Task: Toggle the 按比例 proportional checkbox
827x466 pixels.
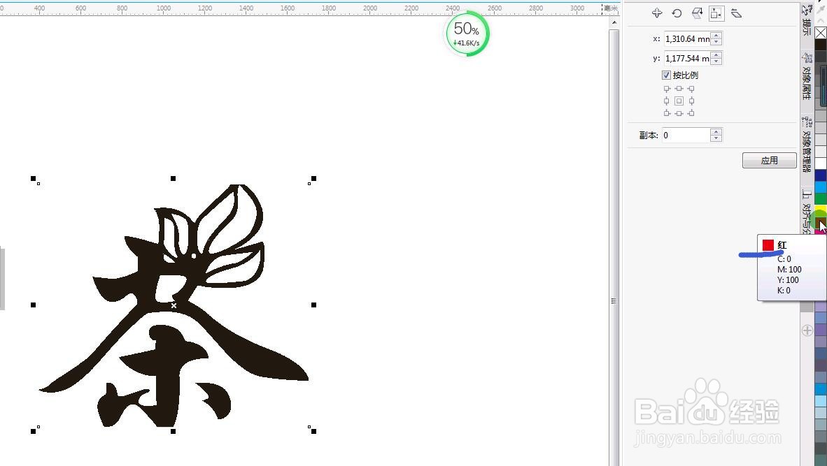Action: pos(666,75)
